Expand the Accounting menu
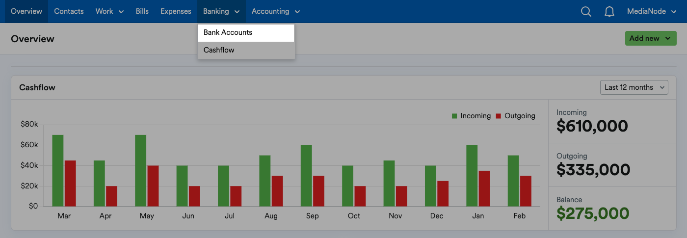687x238 pixels. 275,11
